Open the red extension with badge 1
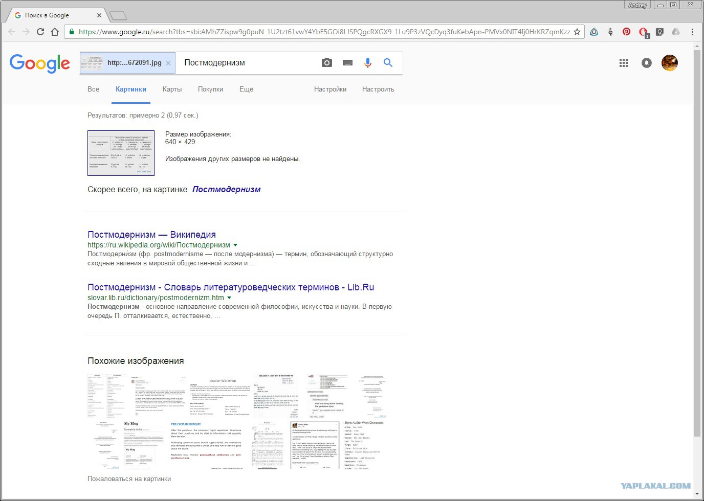The image size is (704, 501). click(x=644, y=32)
